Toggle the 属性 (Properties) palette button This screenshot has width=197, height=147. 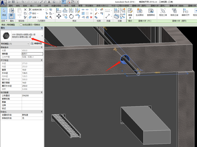point(12,16)
